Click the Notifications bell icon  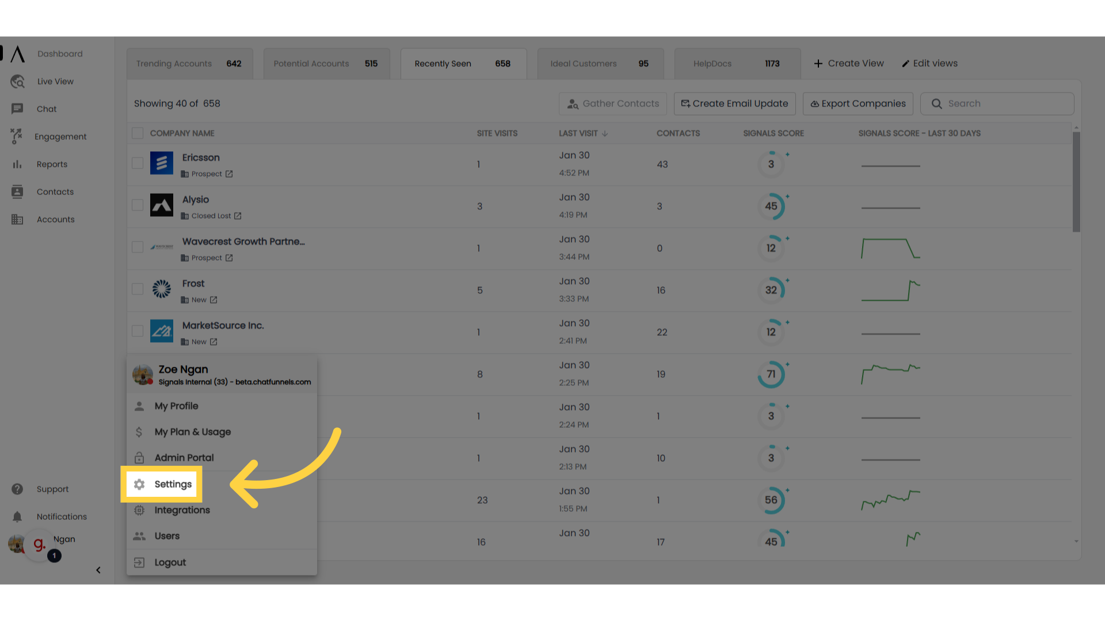tap(17, 516)
